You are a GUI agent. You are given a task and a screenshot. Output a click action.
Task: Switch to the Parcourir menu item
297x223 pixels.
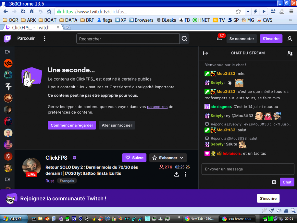pos(26,39)
